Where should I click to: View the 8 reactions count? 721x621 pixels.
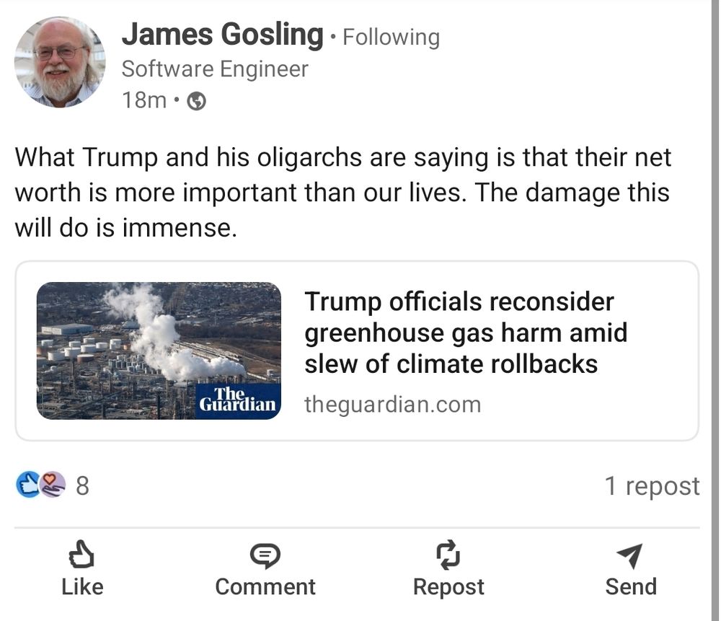tap(82, 485)
